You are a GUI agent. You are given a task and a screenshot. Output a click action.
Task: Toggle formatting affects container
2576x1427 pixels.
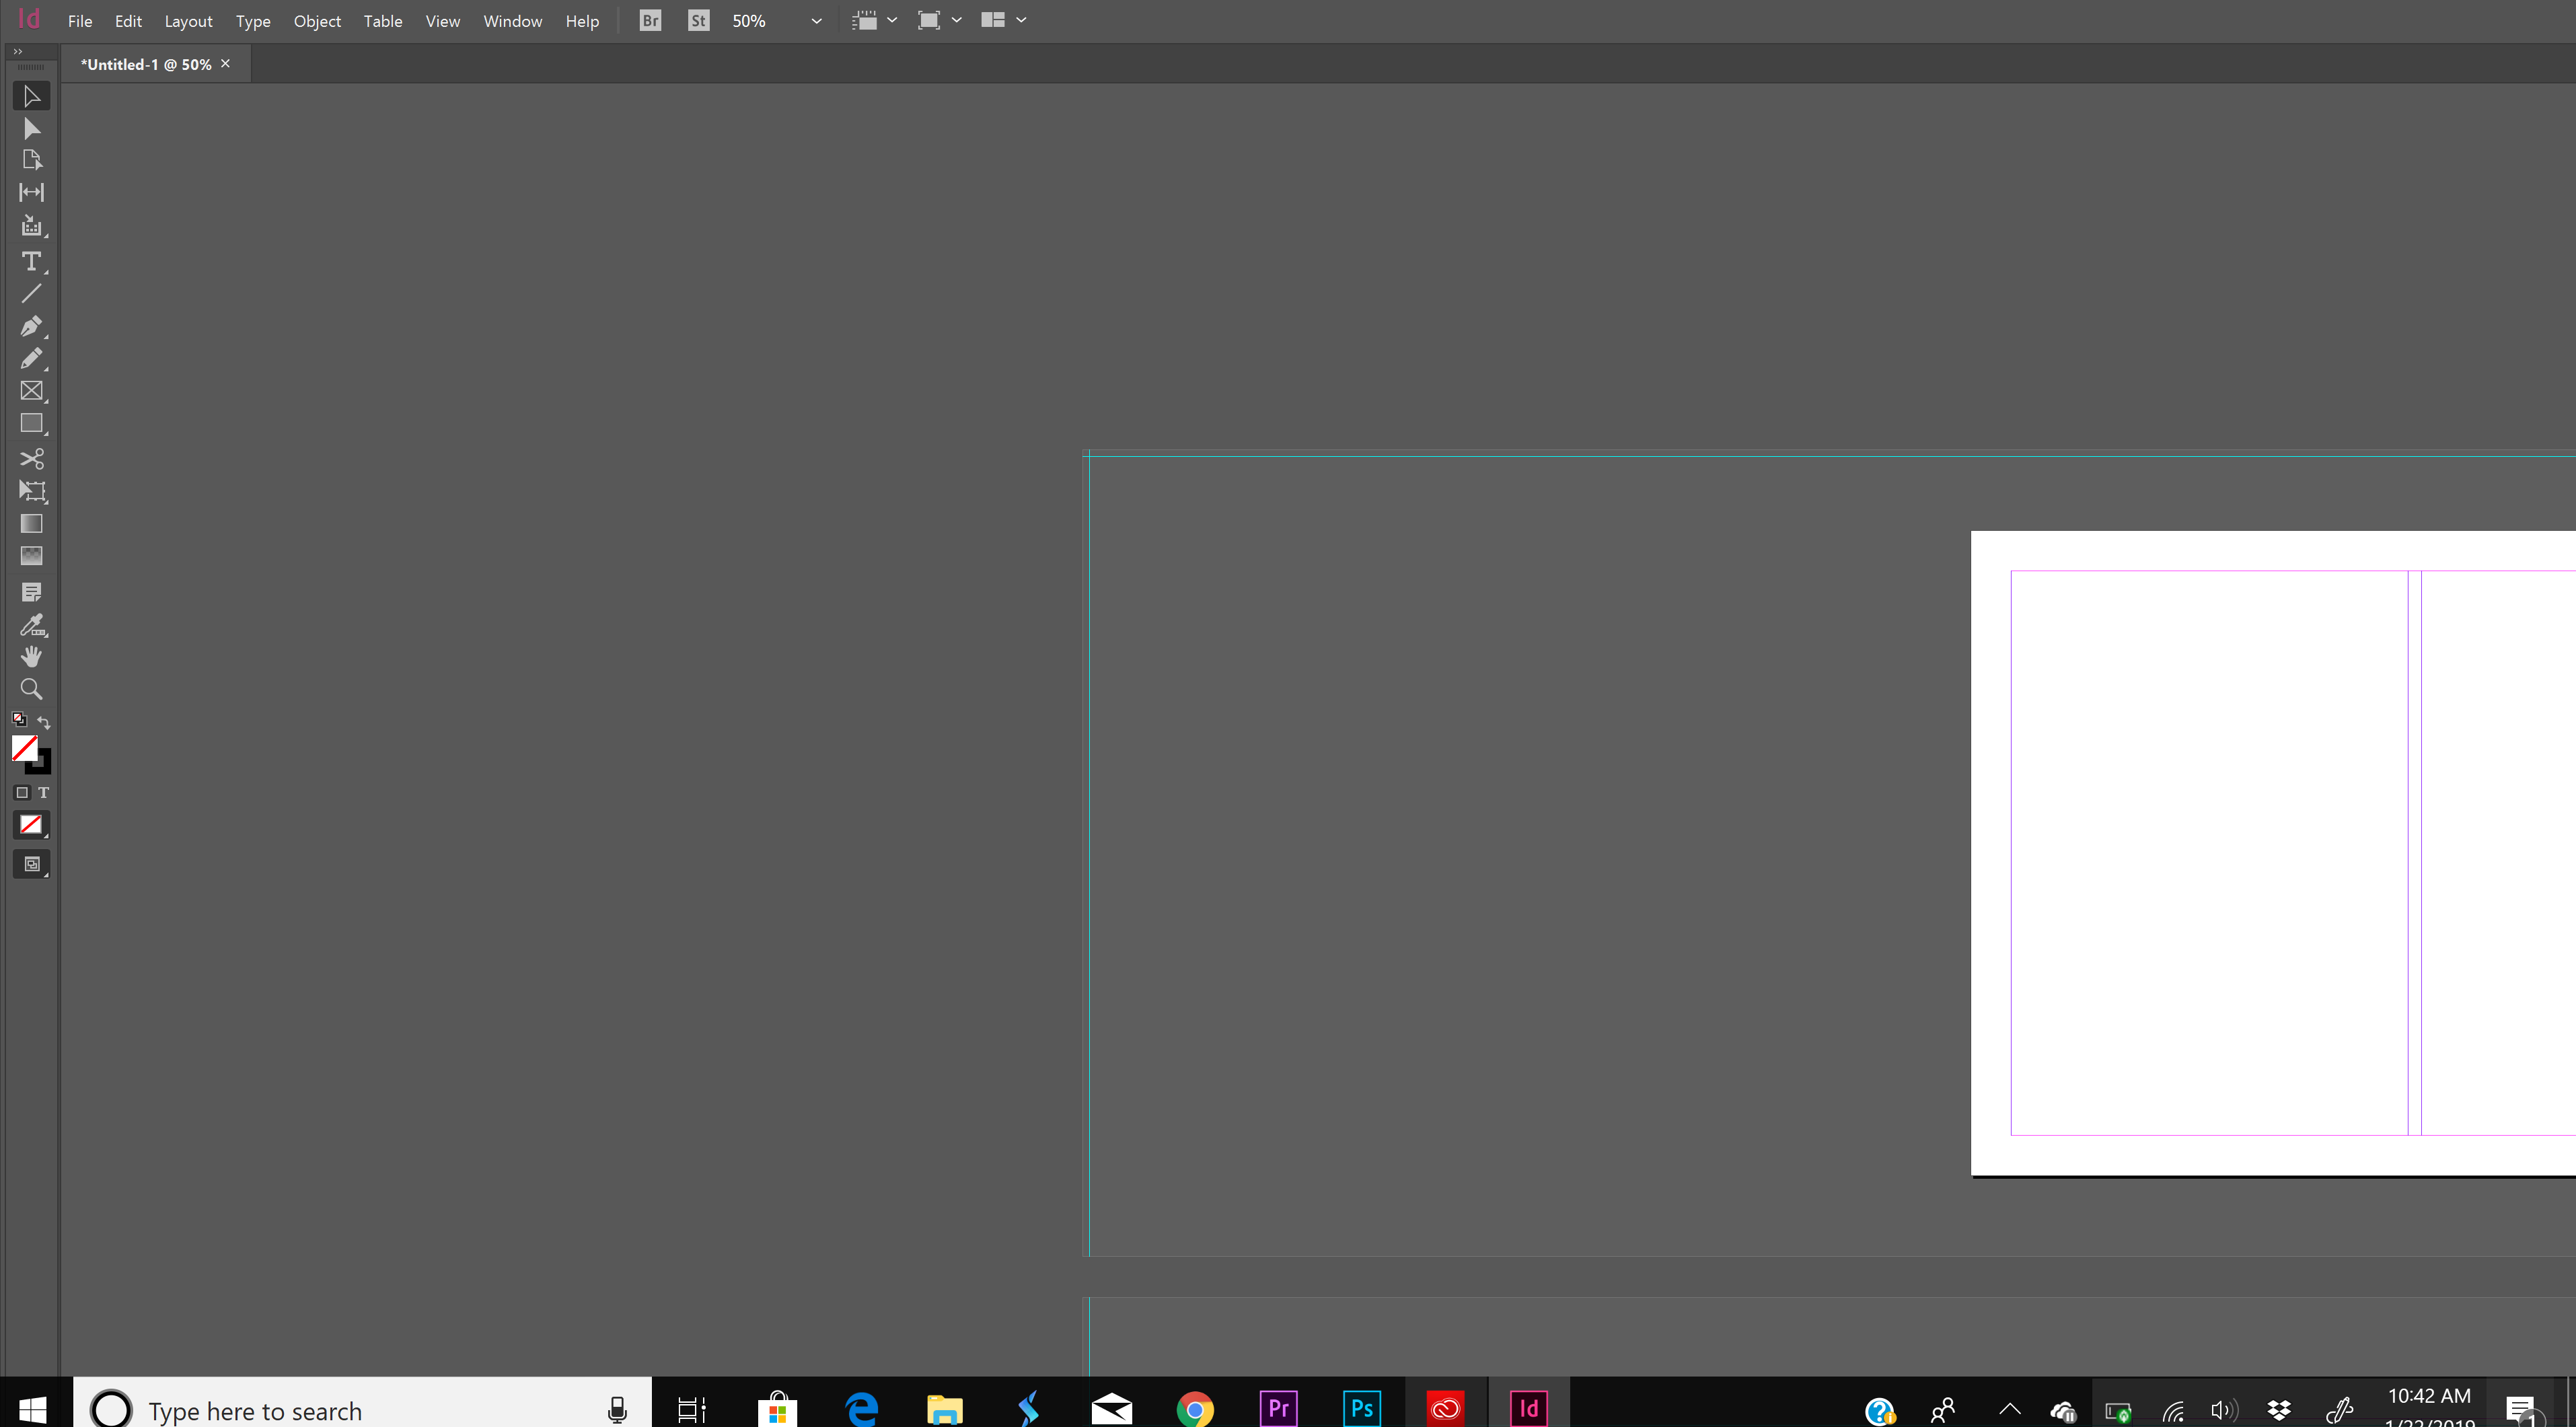[21, 792]
